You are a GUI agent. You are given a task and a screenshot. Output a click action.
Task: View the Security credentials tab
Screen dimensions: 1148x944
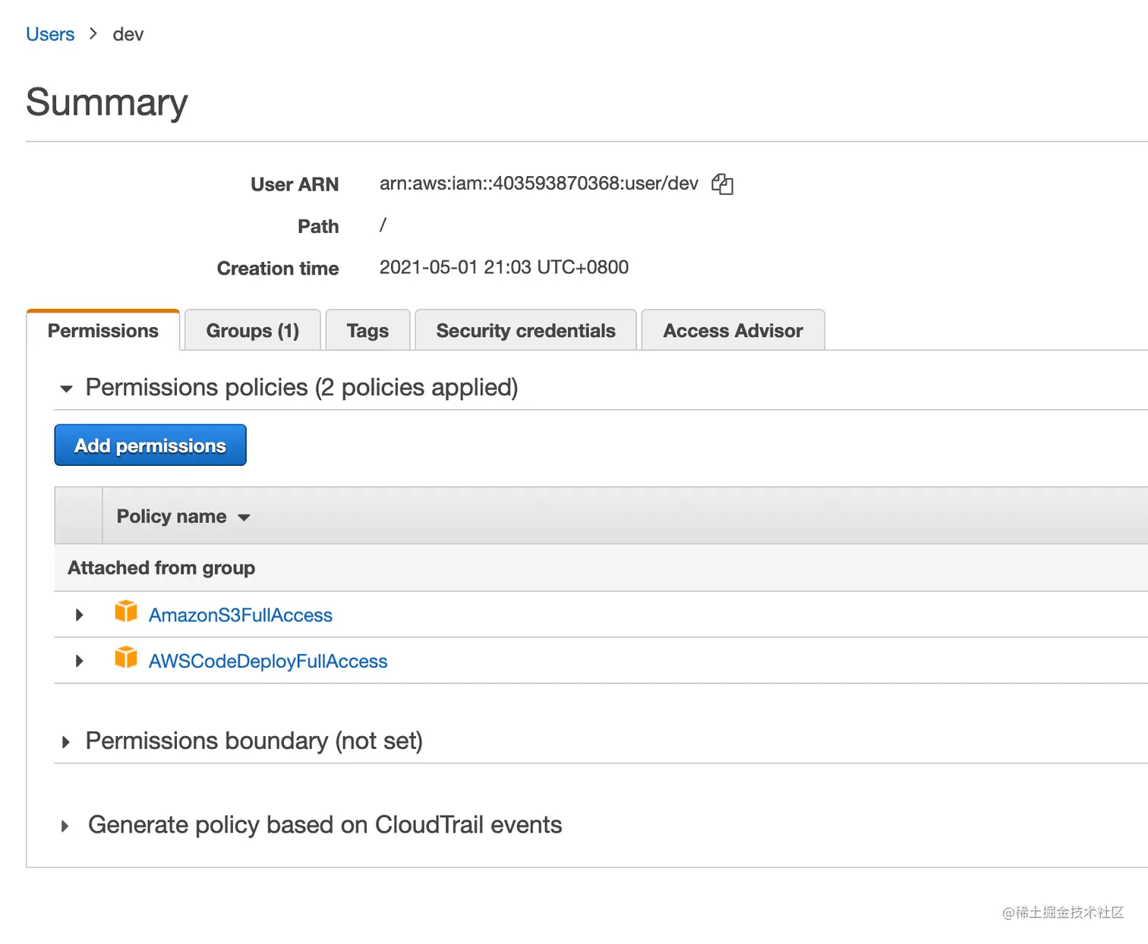pyautogui.click(x=525, y=330)
